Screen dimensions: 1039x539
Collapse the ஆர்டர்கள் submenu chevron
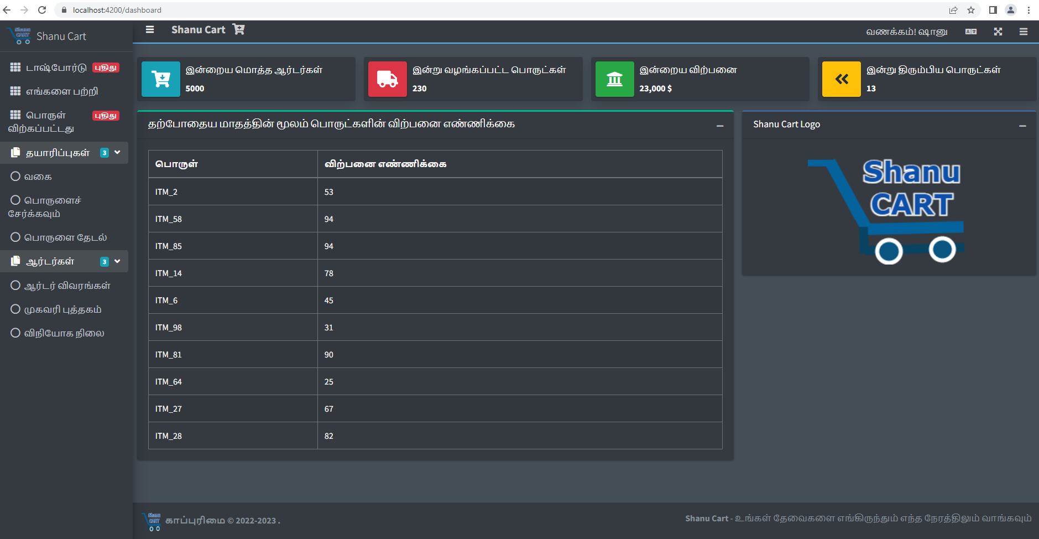(117, 261)
